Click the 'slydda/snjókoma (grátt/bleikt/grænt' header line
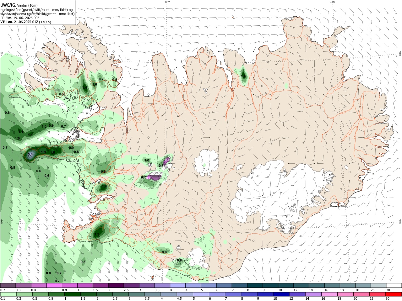 tap(37, 14)
